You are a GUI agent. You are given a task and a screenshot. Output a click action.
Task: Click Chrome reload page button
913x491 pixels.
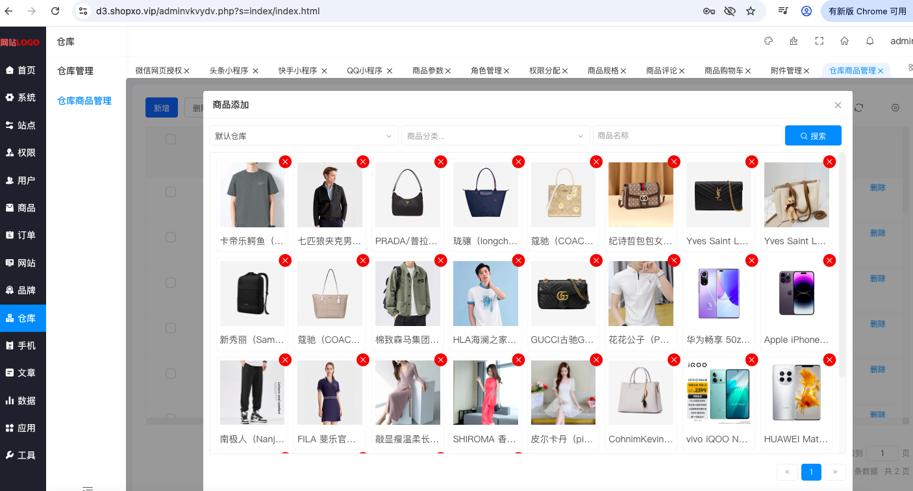pyautogui.click(x=55, y=11)
